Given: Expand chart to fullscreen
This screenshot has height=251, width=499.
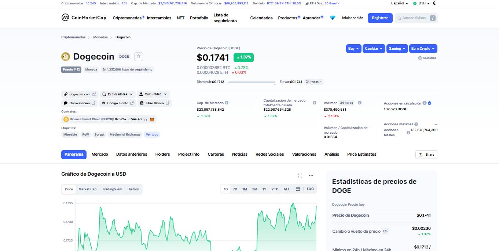Looking at the screenshot, I should (x=300, y=175).
